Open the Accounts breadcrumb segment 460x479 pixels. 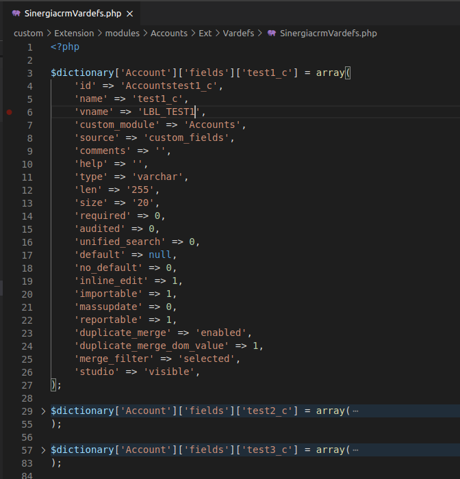coord(169,34)
